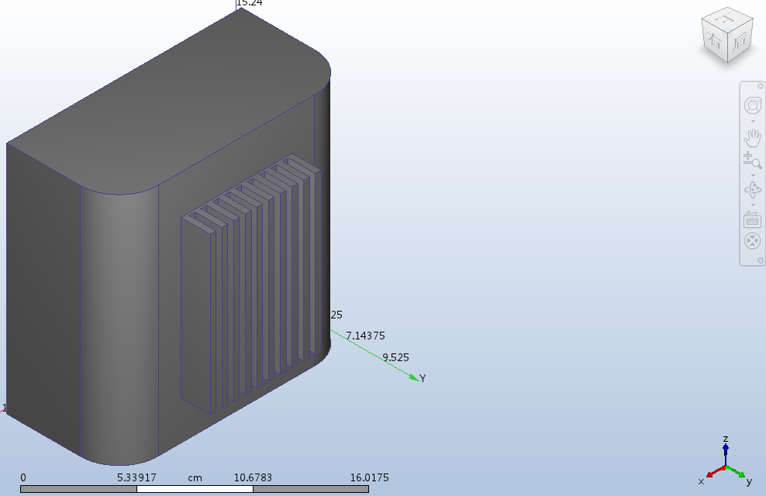Image resolution: width=766 pixels, height=496 pixels.
Task: Open the steering wheel navigation tool
Action: (752, 105)
